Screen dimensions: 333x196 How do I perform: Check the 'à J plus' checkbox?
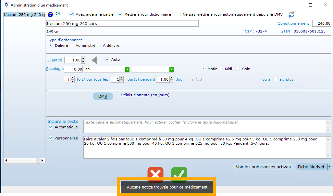(276, 79)
